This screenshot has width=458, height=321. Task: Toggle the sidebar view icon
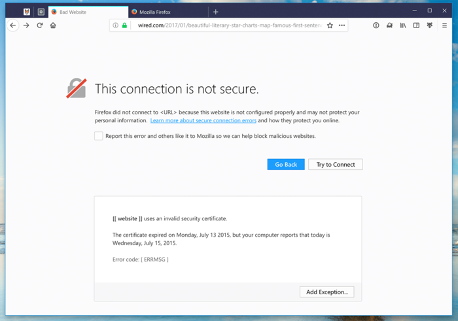coord(416,25)
